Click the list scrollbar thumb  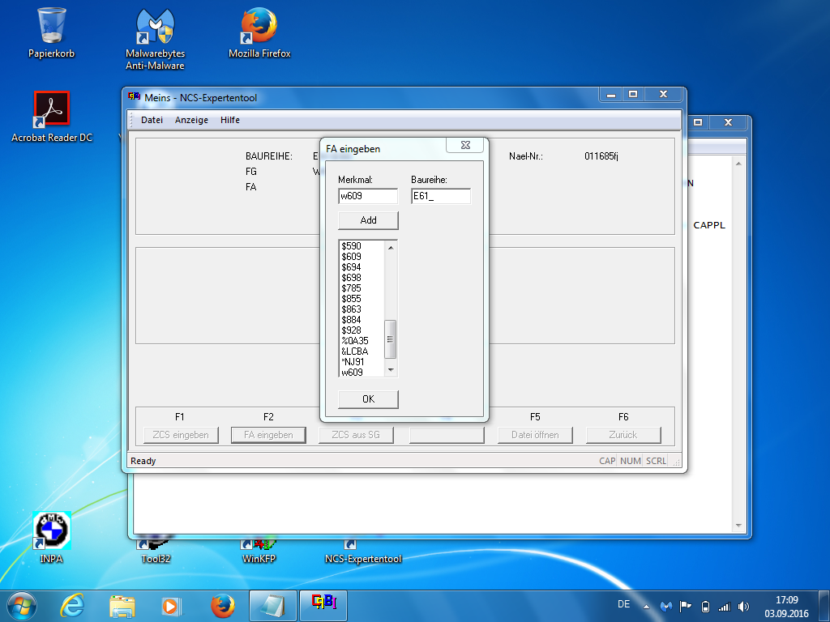[391, 339]
